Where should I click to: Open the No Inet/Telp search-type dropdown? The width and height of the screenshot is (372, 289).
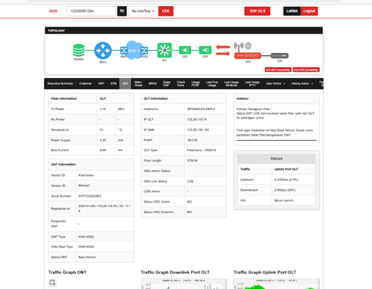click(143, 11)
